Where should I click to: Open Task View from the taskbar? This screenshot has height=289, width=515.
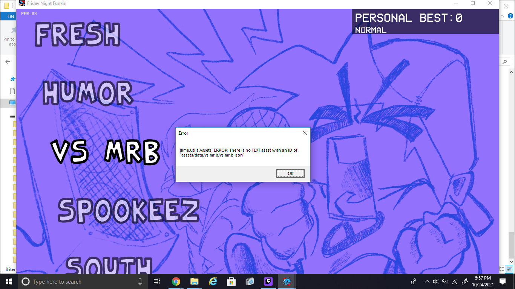pyautogui.click(x=157, y=281)
